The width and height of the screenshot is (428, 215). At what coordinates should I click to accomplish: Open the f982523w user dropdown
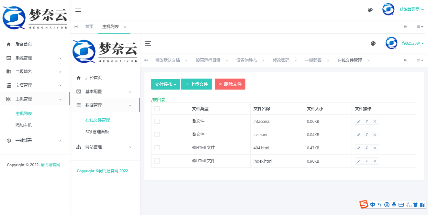tap(413, 43)
